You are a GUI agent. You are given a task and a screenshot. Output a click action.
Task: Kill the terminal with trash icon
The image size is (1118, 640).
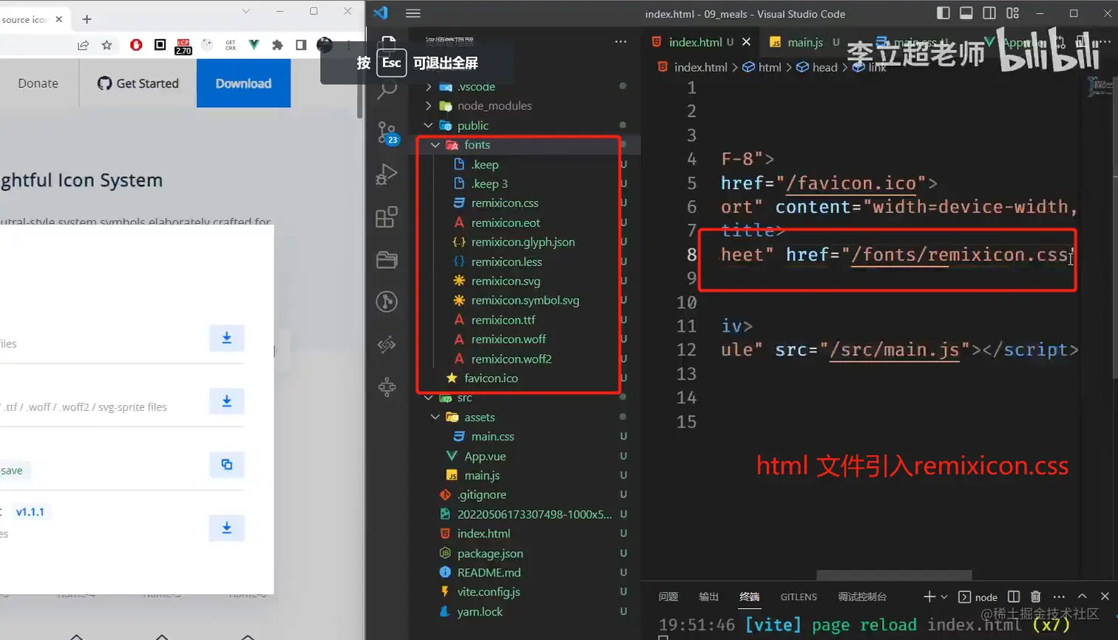pyautogui.click(x=1036, y=596)
